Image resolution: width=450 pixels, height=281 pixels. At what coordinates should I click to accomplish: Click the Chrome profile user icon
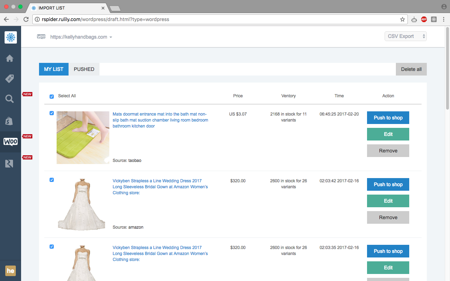pos(444,7)
